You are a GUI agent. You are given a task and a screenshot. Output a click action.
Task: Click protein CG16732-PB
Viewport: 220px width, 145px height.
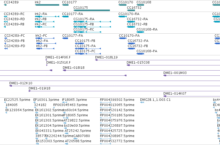pyautogui.click(x=131, y=49)
